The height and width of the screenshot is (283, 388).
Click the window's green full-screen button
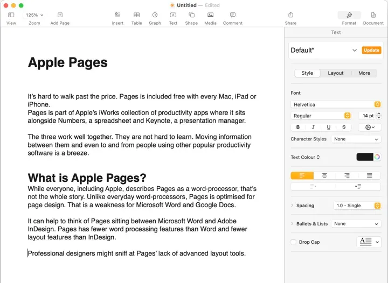click(x=21, y=5)
